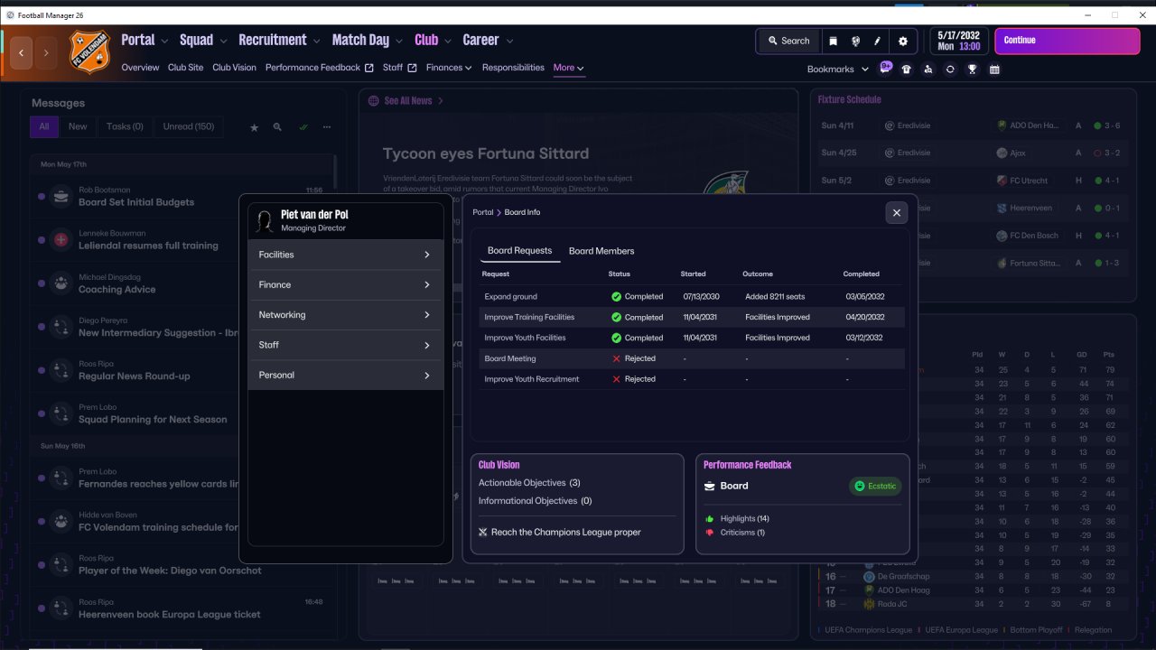Select the Board Requests tab
The width and height of the screenshot is (1156, 650).
[x=519, y=251]
